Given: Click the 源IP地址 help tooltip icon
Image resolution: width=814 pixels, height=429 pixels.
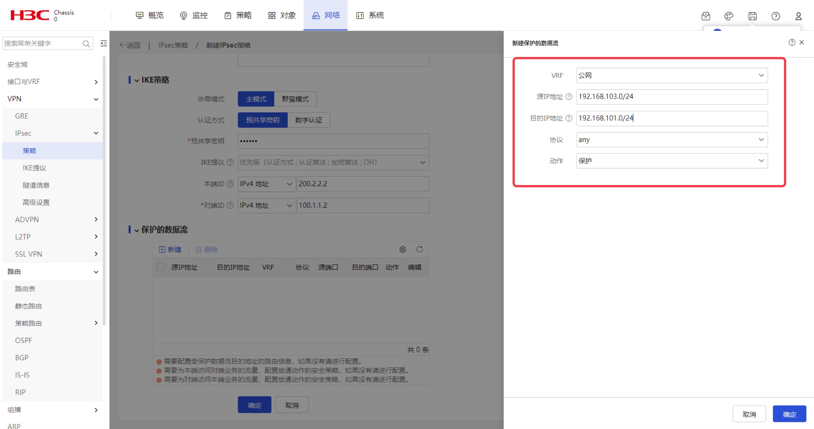Looking at the screenshot, I should tap(569, 97).
